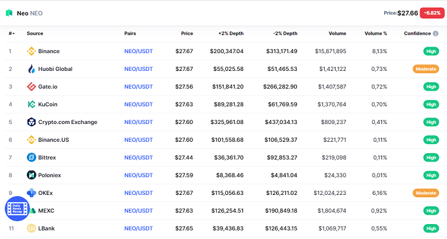Image resolution: width=447 pixels, height=239 pixels.
Task: Open the OKEx exchange name link
Action: click(x=45, y=193)
